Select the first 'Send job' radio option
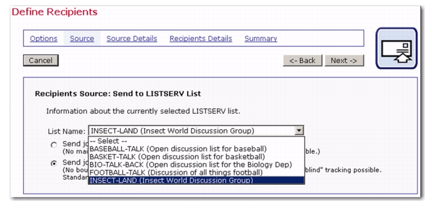Screen dimensions: 430x210 (x=54, y=145)
